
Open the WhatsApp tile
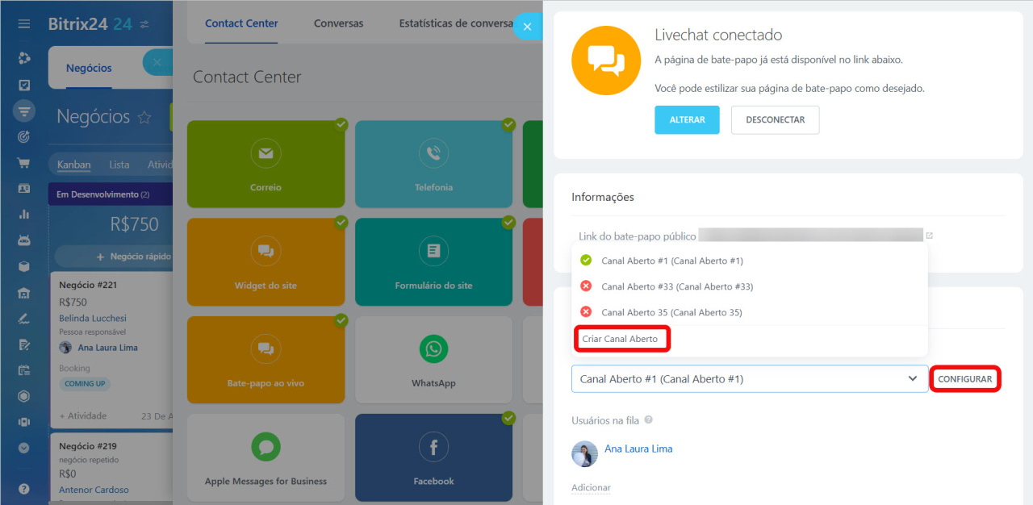click(433, 360)
